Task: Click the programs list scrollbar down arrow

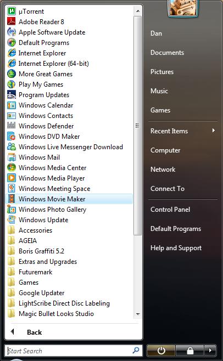Action: (138, 314)
